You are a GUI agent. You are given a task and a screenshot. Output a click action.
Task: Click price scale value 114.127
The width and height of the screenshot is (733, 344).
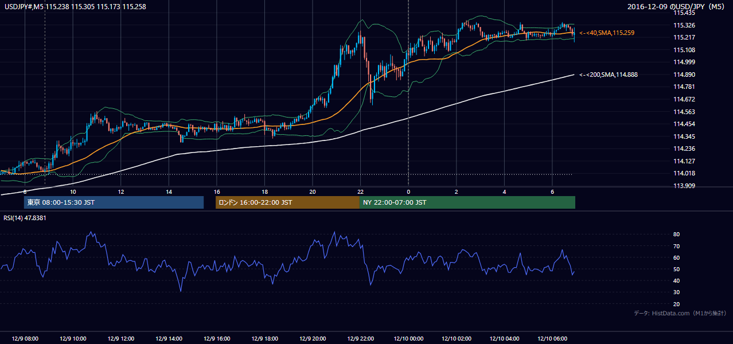pos(684,161)
